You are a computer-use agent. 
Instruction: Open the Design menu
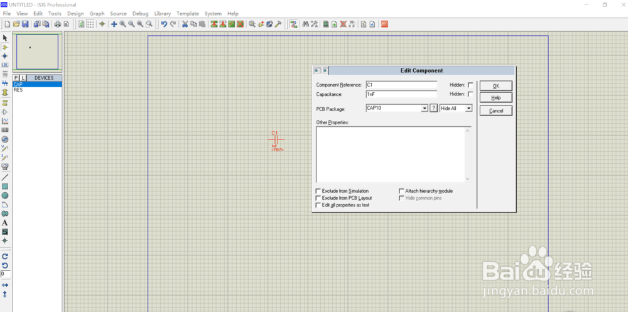coord(75,14)
